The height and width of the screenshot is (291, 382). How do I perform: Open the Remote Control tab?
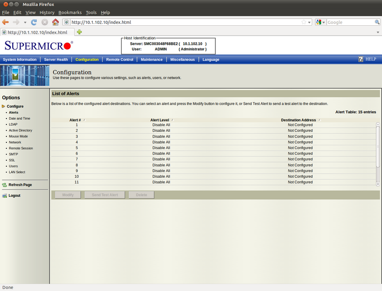[120, 59]
